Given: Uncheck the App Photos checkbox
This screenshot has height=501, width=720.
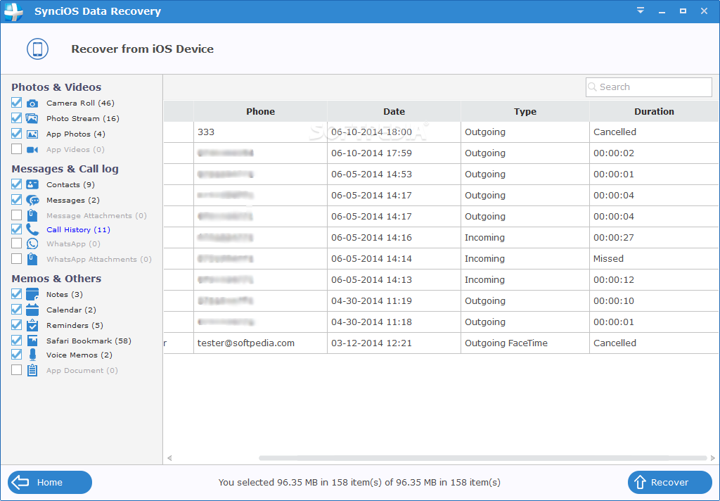Looking at the screenshot, I should [17, 134].
